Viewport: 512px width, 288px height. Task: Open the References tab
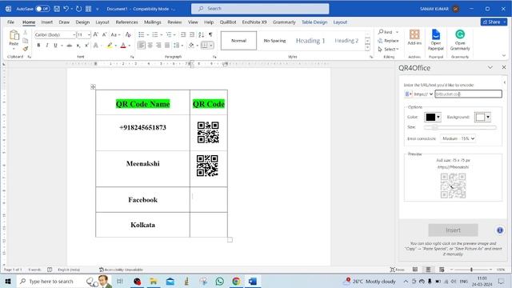(x=126, y=22)
